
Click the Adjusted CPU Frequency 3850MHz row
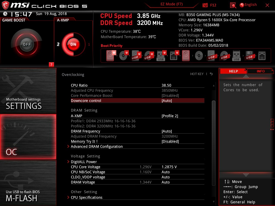(137, 90)
